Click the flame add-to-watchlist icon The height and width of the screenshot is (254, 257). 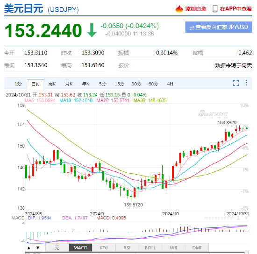179,9
